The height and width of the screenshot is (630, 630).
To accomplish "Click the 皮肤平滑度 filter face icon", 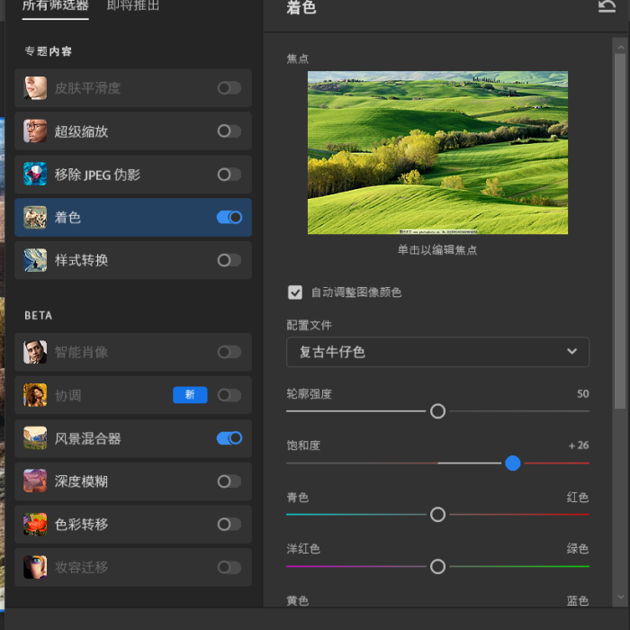I will click(35, 88).
